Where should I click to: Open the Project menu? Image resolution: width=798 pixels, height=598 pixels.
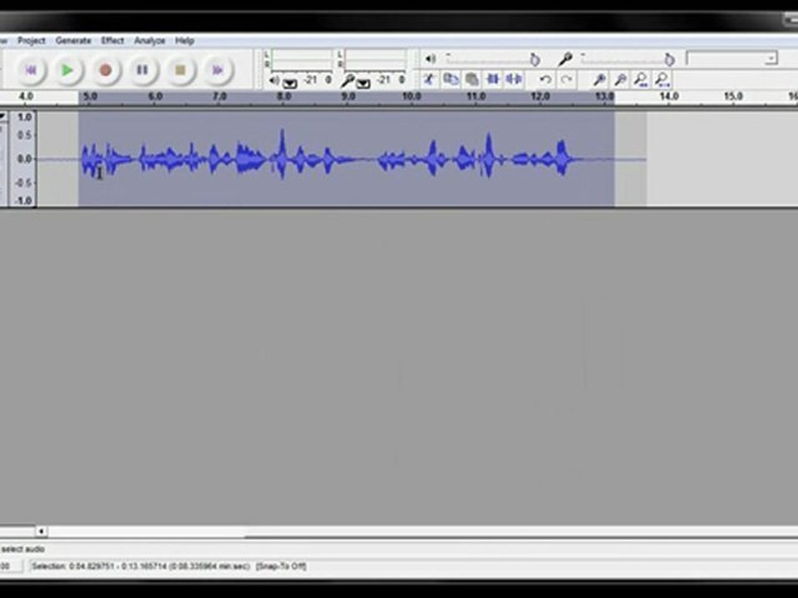pyautogui.click(x=32, y=40)
